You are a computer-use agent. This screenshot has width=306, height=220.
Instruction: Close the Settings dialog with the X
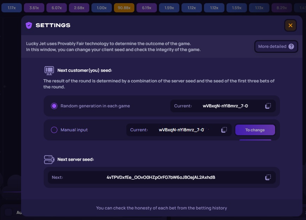point(290,25)
